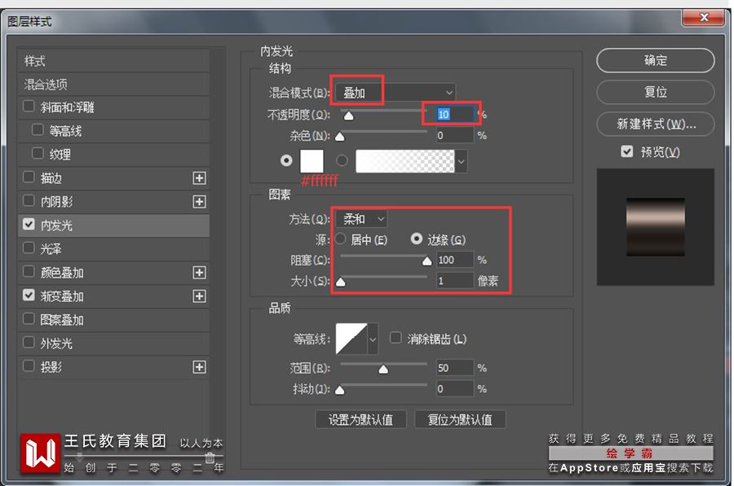The width and height of the screenshot is (734, 486).
Task: Click the 复位 button
Action: 656,92
